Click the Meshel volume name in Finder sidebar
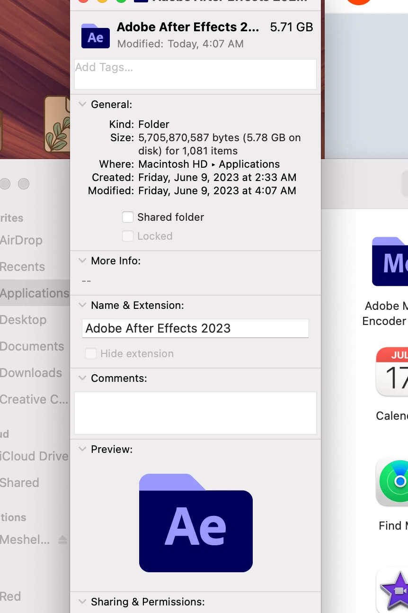This screenshot has height=613, width=408. tap(26, 540)
